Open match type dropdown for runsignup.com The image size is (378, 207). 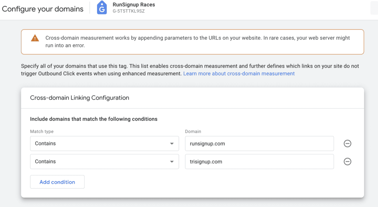[x=104, y=144]
